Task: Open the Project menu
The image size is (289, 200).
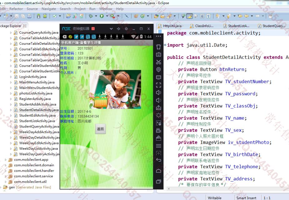Action: pos(80,9)
